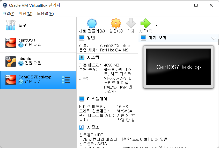Open the Machine (머신) menu

(26, 14)
